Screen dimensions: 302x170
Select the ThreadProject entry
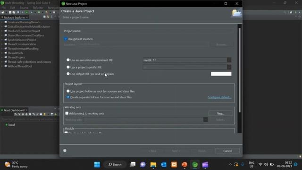(x=16, y=57)
